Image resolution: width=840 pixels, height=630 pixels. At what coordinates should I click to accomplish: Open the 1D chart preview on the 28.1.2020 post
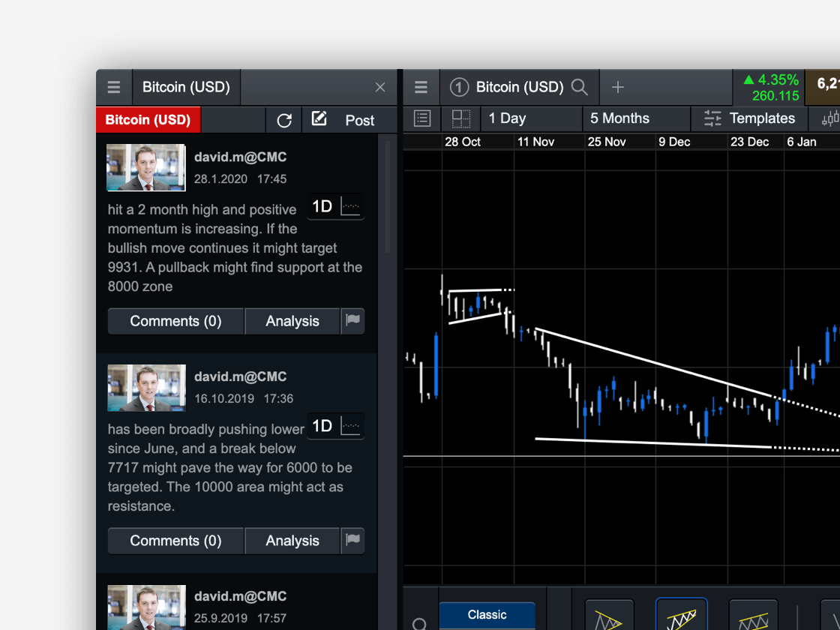tap(336, 206)
